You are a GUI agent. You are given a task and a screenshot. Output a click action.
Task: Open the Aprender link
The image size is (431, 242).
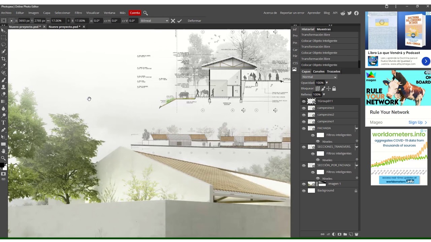pos(314,13)
